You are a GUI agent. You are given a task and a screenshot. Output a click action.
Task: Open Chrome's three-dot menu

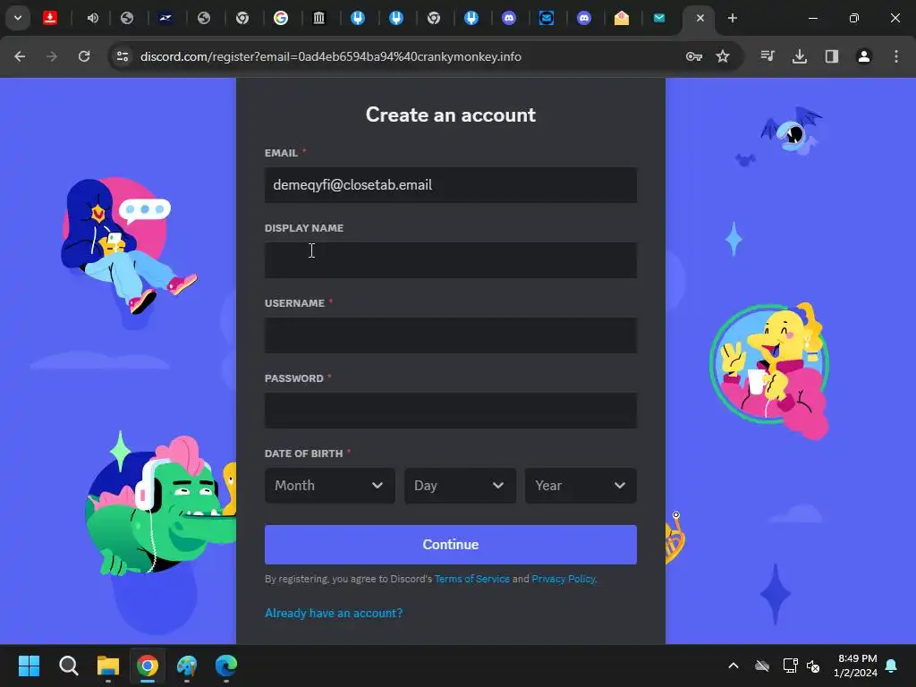pos(896,56)
